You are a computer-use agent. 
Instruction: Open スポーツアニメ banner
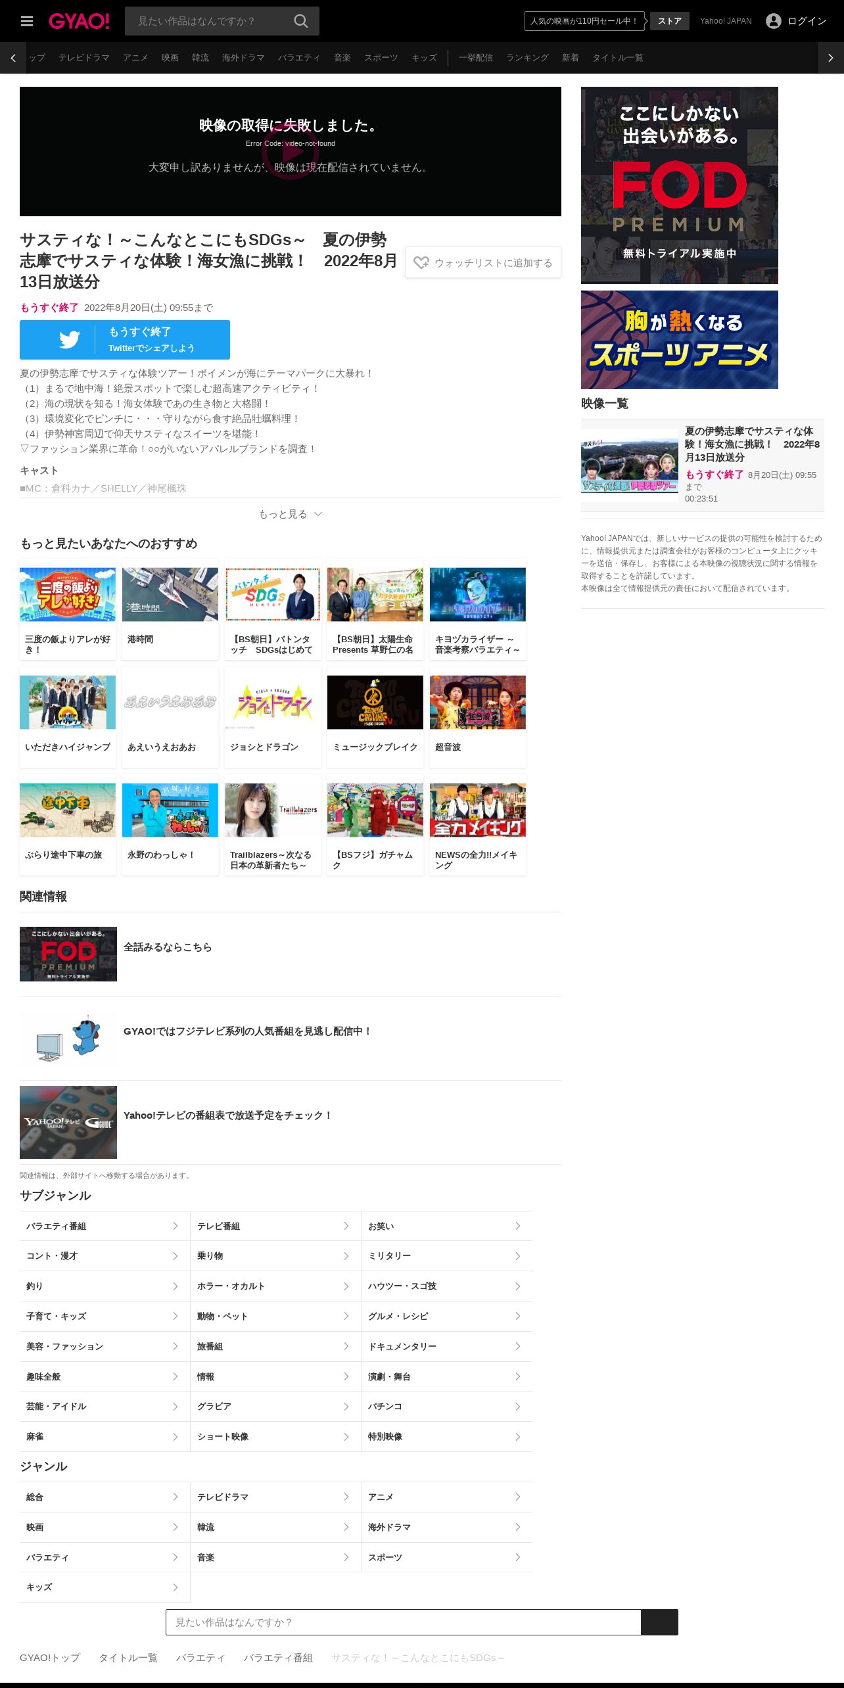tap(680, 340)
